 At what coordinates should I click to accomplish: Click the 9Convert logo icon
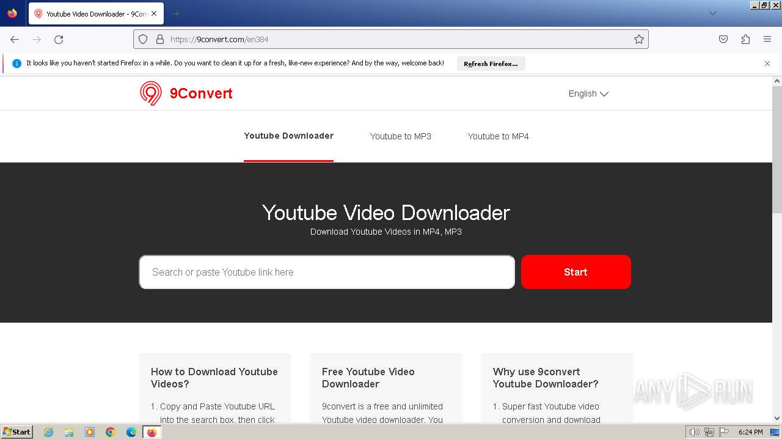(x=151, y=94)
